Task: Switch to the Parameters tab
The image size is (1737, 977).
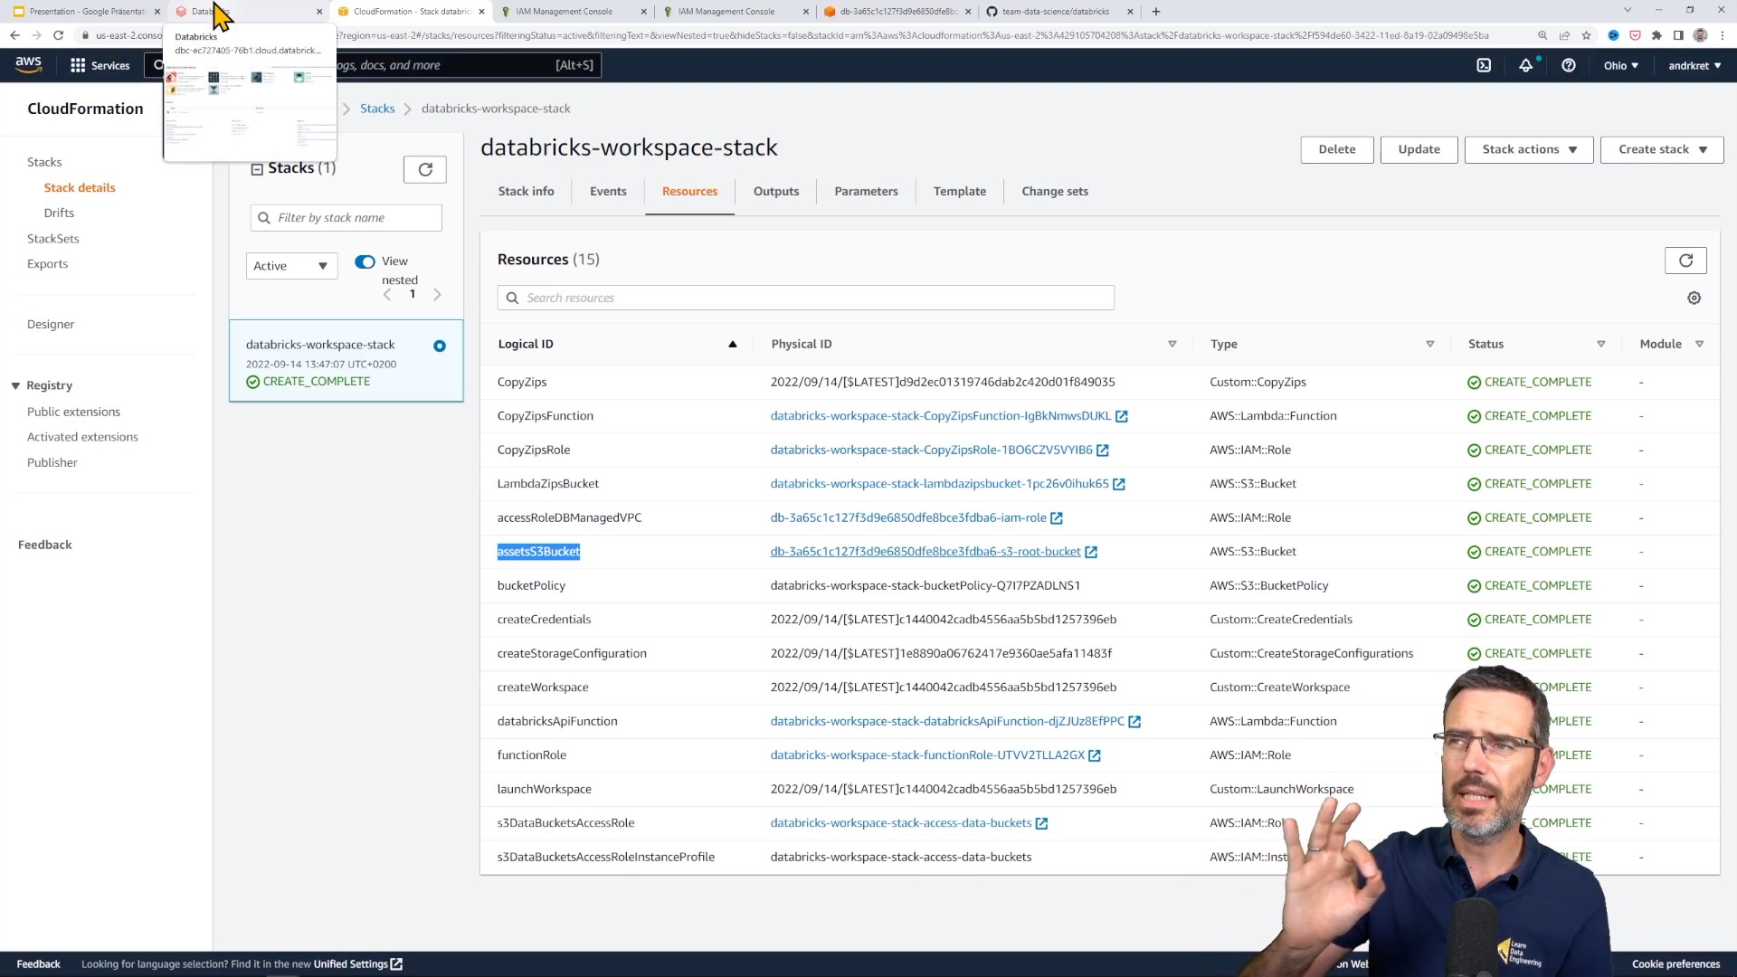Action: [x=866, y=191]
